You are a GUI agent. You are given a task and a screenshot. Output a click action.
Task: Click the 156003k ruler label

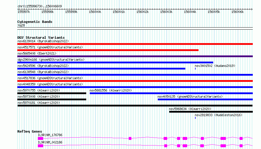166,12
